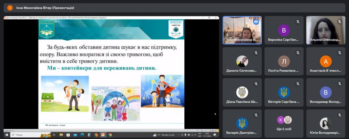Click the audio indicator on Інна Миколаївна's tile
This screenshot has height=139, width=349.
click(x=256, y=21)
